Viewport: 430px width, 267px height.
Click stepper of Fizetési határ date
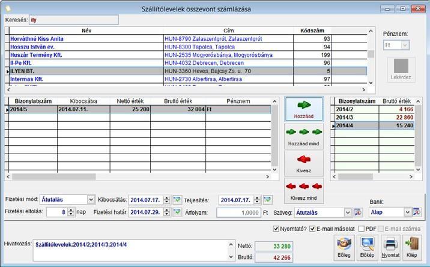167,212
